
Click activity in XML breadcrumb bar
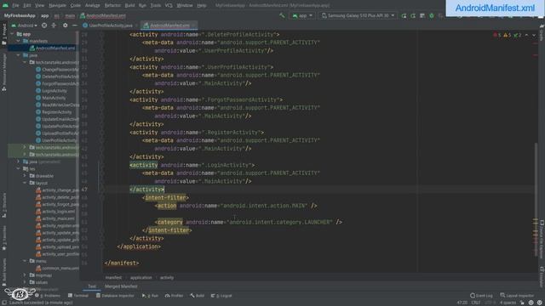[167, 278]
